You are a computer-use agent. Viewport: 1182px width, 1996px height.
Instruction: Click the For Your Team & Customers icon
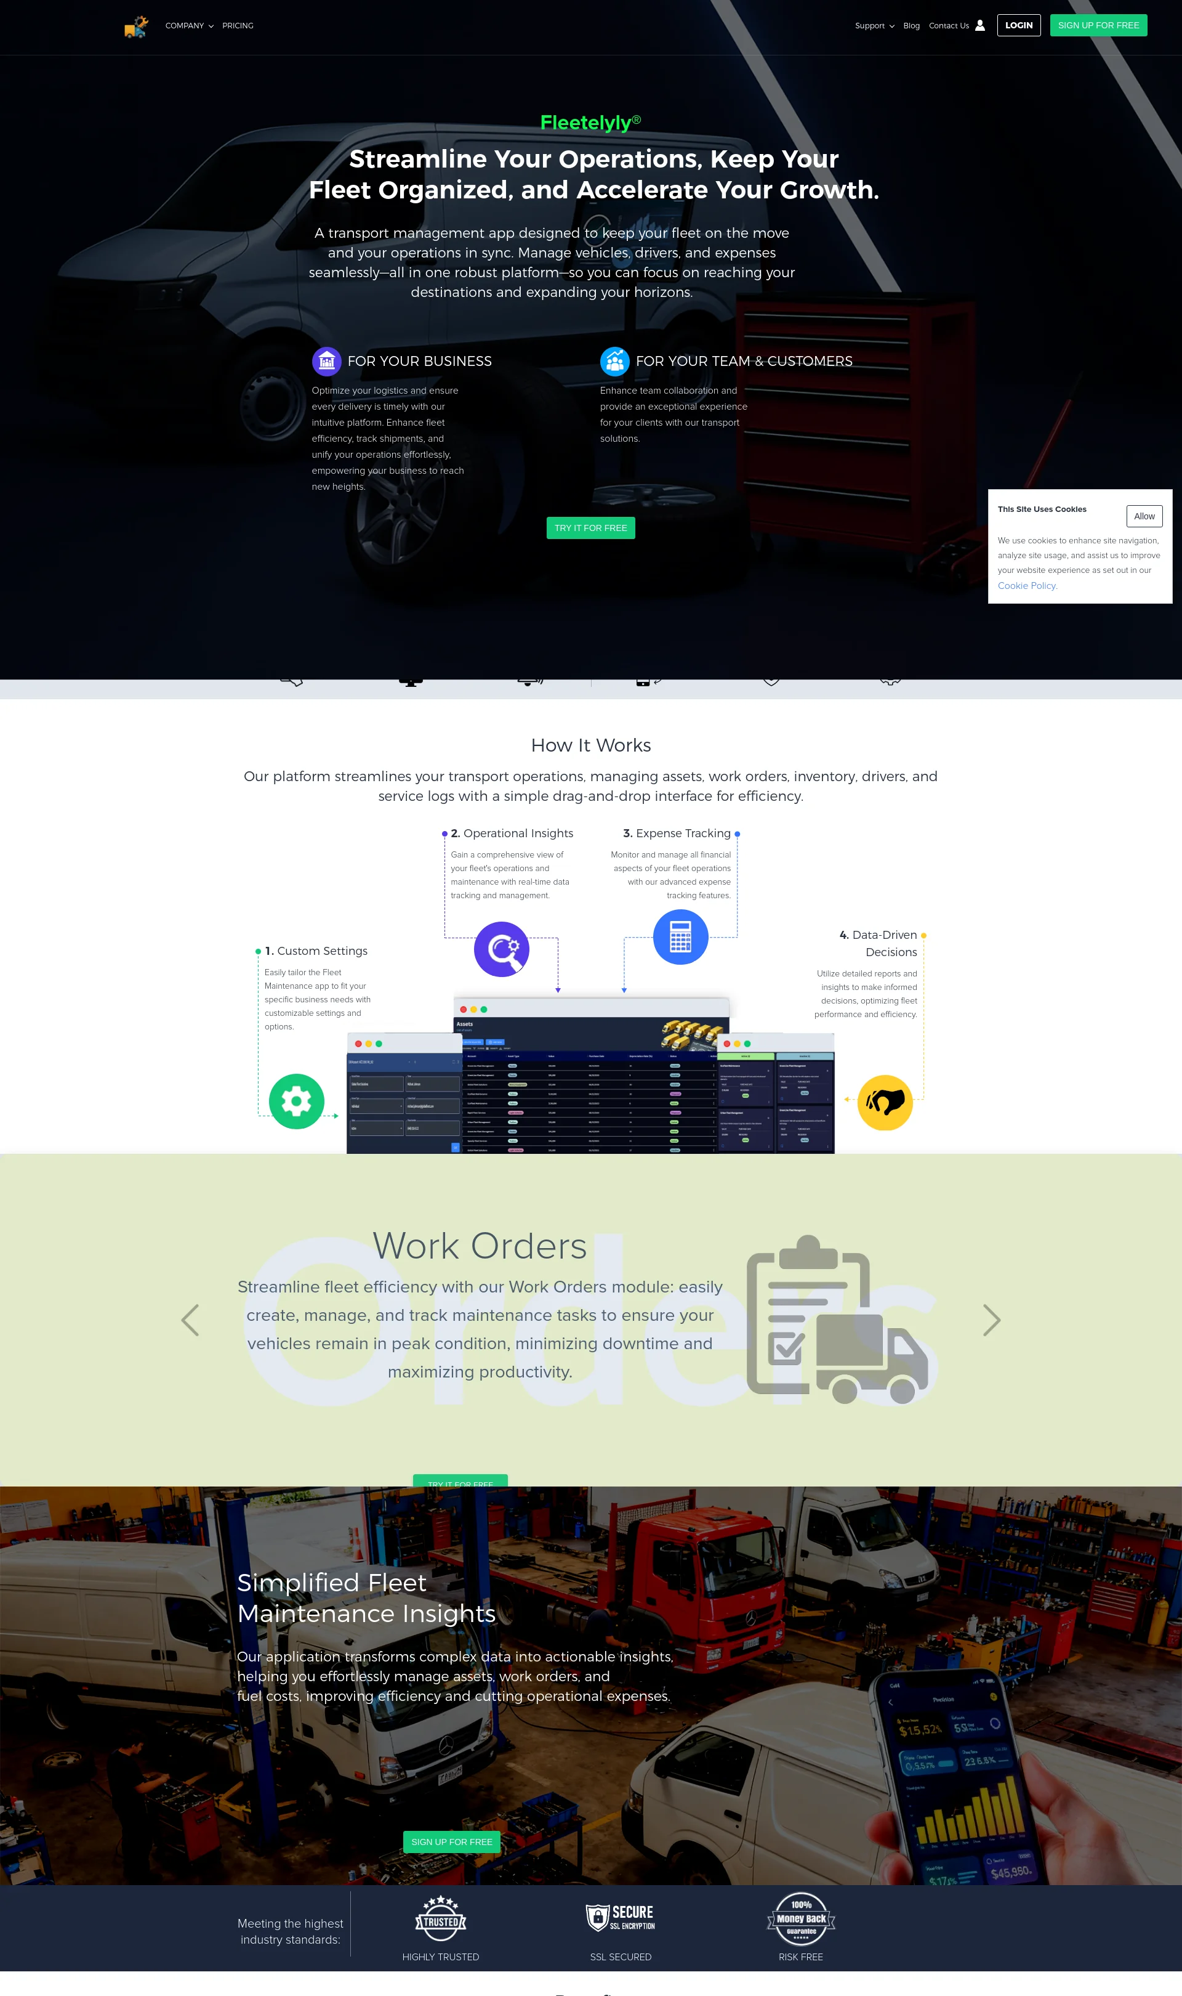pyautogui.click(x=615, y=362)
